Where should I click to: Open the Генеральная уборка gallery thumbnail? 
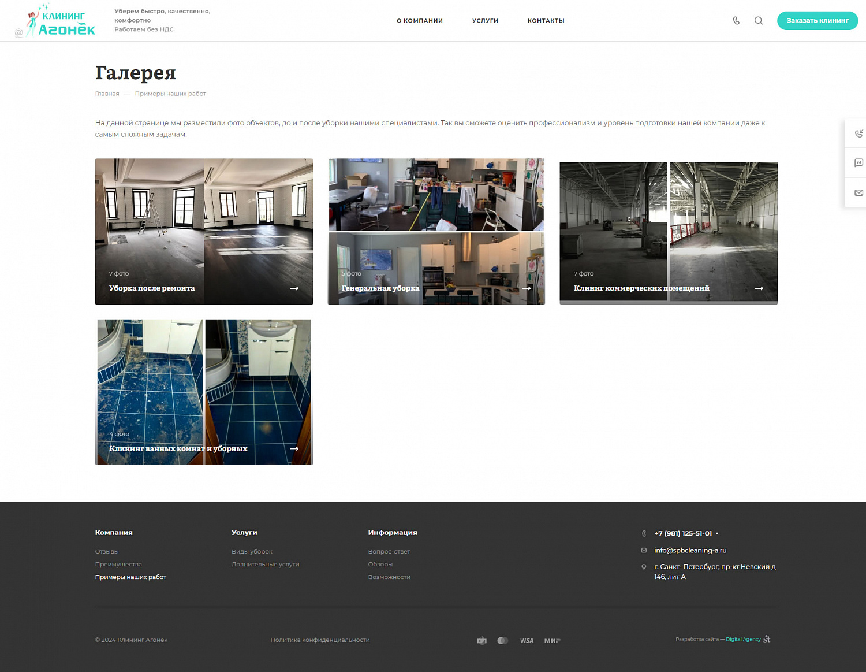pyautogui.click(x=436, y=231)
